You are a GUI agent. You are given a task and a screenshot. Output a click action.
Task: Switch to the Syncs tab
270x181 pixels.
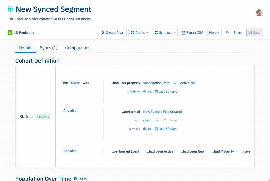pyautogui.click(x=49, y=48)
